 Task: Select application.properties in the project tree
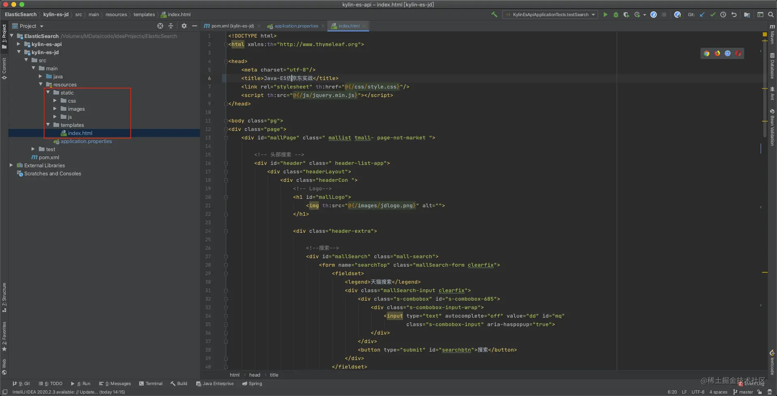(86, 141)
